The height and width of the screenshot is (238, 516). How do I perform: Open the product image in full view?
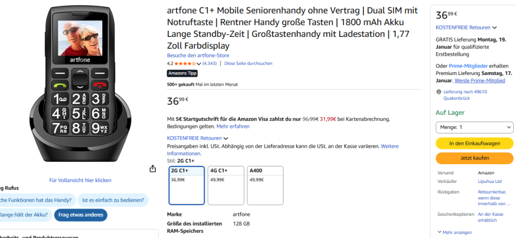pos(80,180)
